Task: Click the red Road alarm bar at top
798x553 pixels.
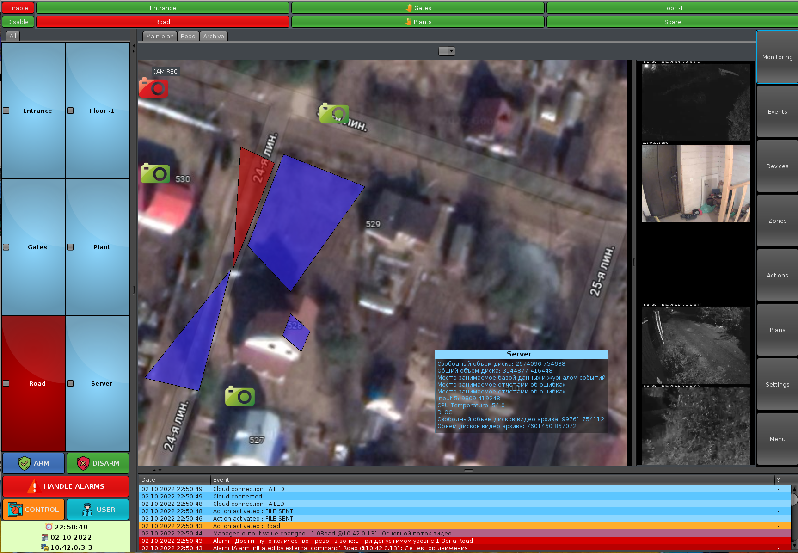Action: pyautogui.click(x=162, y=22)
